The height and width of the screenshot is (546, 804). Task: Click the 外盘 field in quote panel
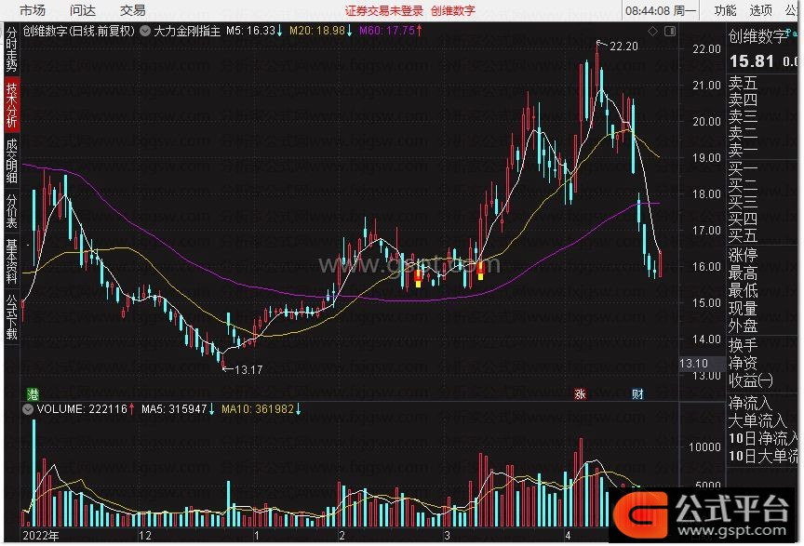[743, 326]
